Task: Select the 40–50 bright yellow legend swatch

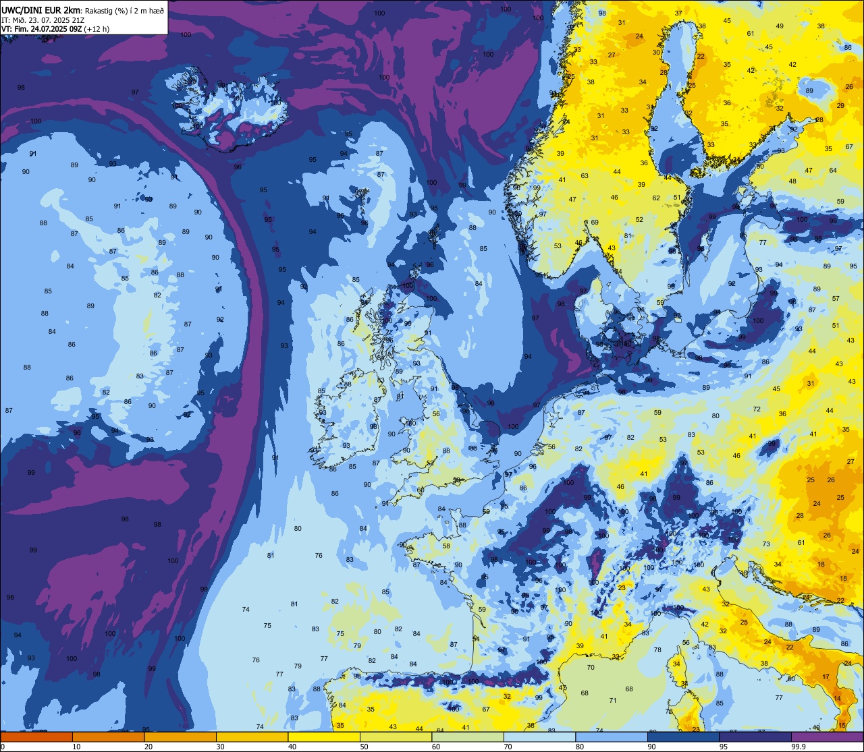Action: pyautogui.click(x=324, y=736)
